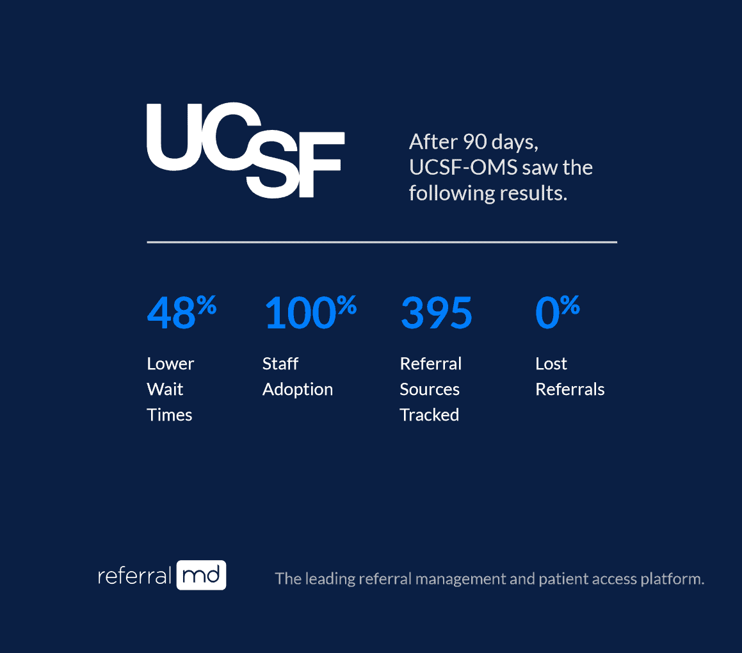This screenshot has width=742, height=653.
Task: Click the Lower Wait Times label
Action: 170,389
